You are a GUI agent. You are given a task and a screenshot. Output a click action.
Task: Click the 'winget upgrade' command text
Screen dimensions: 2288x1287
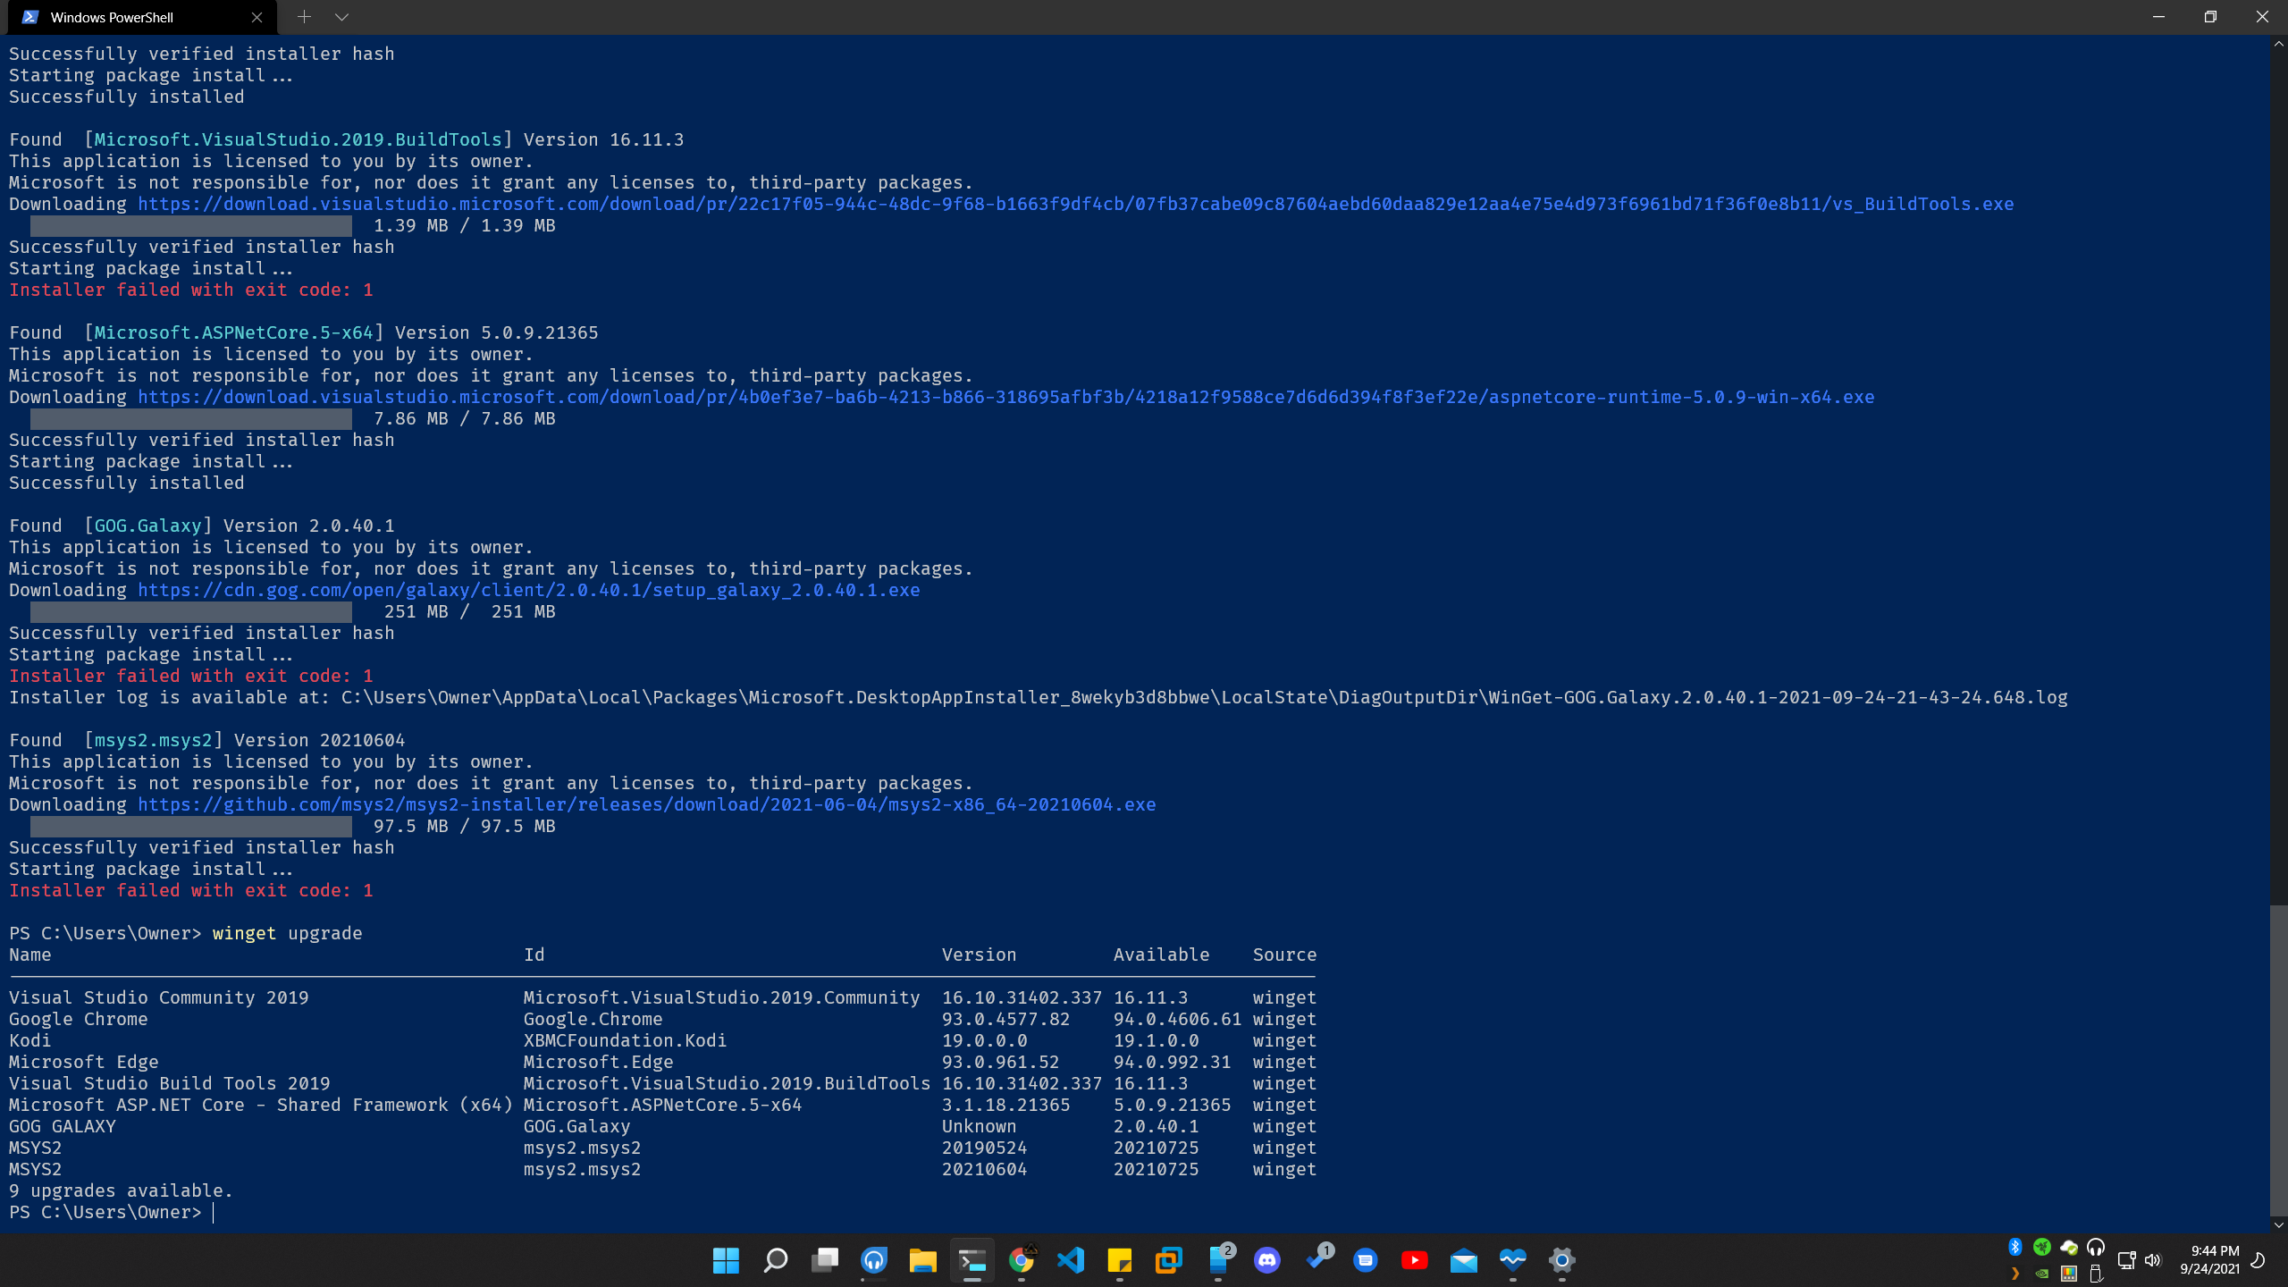(x=287, y=933)
